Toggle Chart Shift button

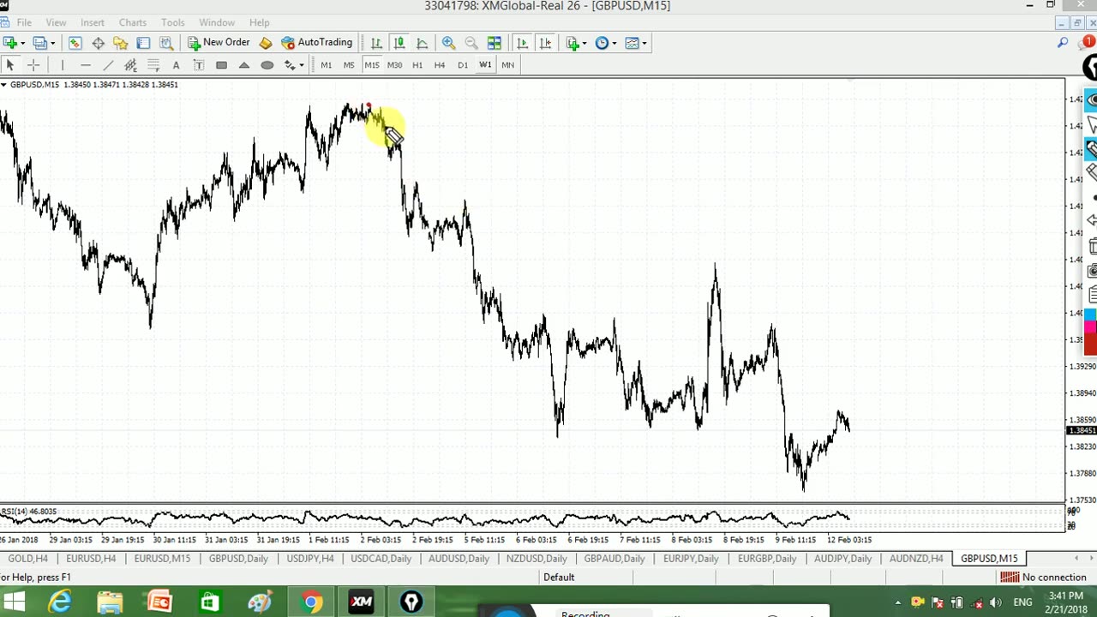tap(545, 43)
